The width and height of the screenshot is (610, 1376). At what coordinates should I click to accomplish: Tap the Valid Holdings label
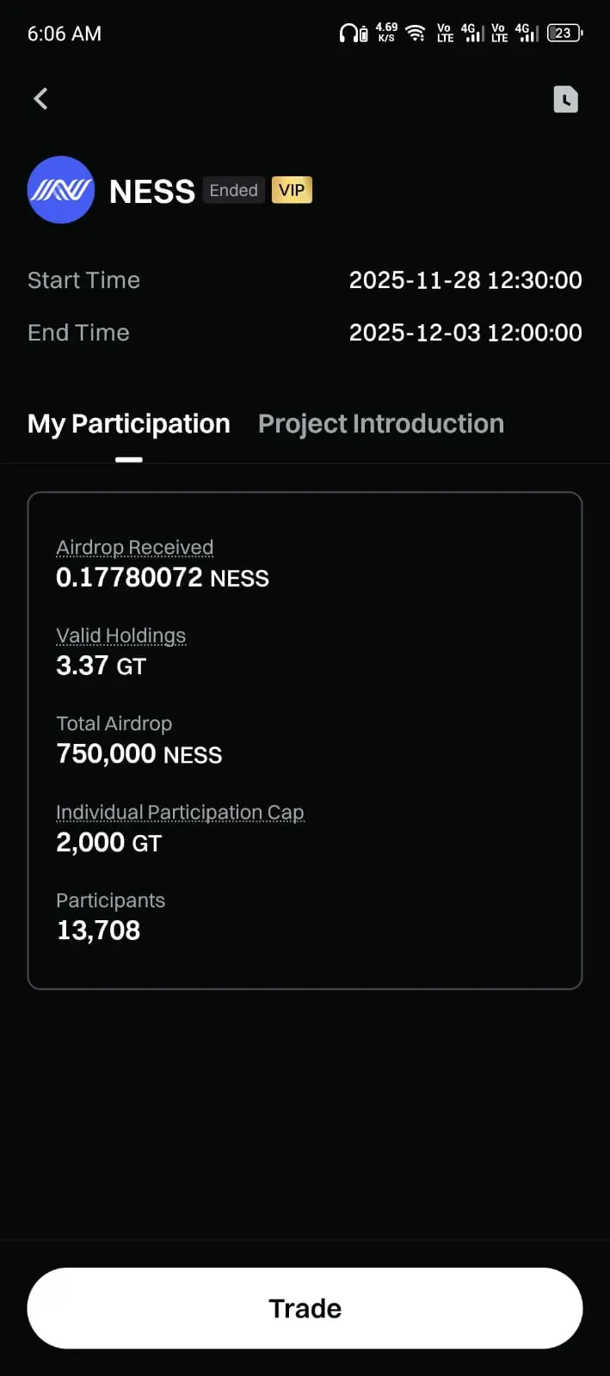coord(120,636)
